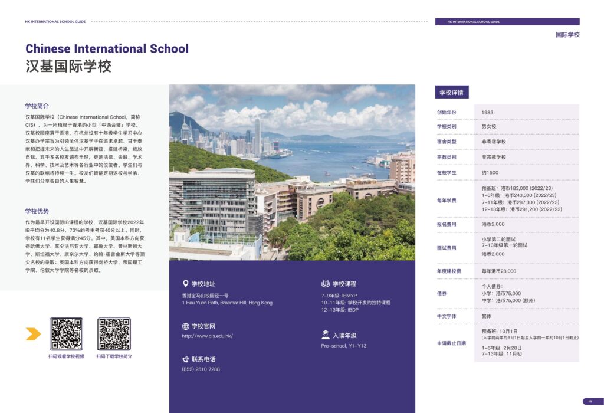Click the curriculum line 12-13年级: IBDP
This screenshot has height=413, width=604.
(x=340, y=310)
